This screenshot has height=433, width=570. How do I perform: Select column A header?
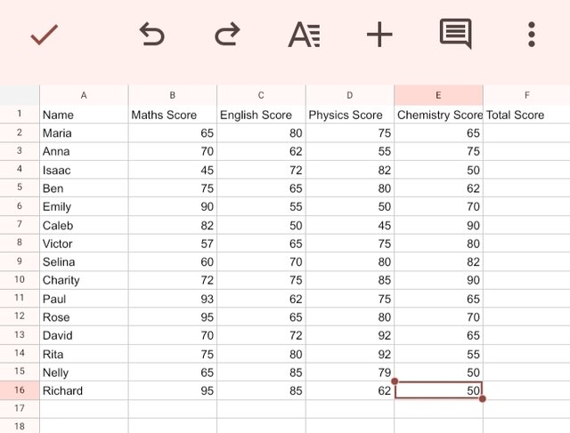click(x=84, y=95)
